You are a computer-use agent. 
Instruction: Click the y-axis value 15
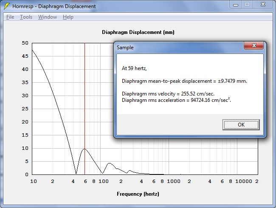click(25, 135)
